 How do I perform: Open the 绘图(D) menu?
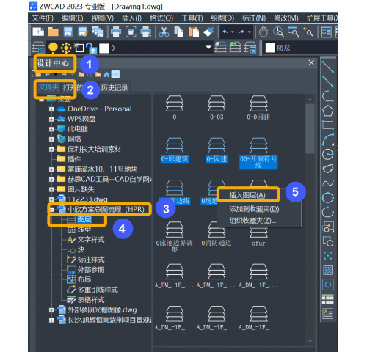click(x=222, y=18)
